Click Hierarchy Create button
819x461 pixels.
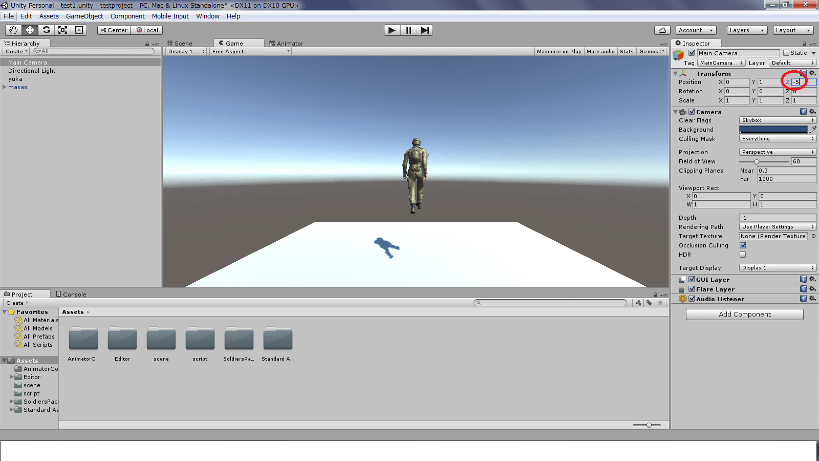click(16, 51)
